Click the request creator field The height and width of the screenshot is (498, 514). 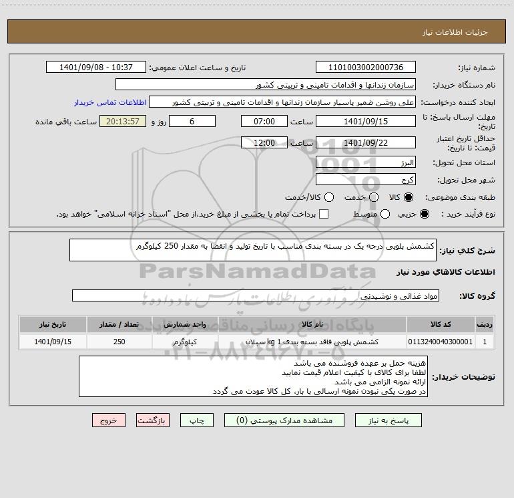coord(282,102)
